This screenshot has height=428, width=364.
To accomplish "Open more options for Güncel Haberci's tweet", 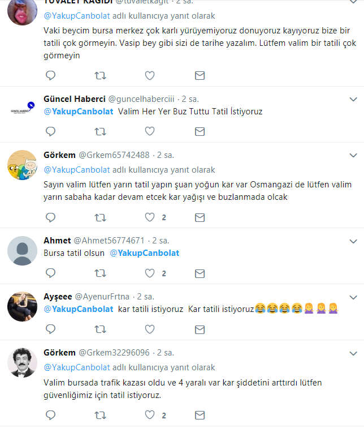I will (x=353, y=99).
